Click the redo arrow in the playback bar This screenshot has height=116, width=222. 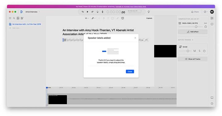(92, 12)
